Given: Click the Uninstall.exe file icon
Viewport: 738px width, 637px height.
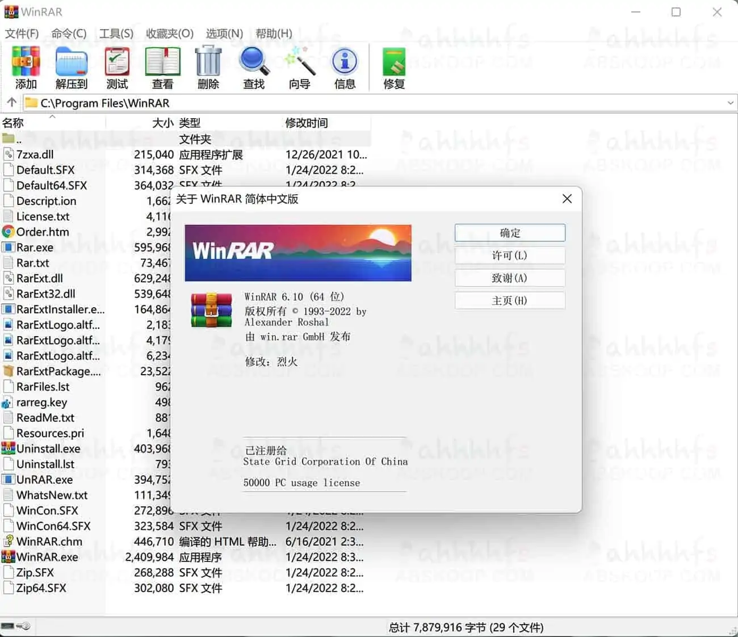Looking at the screenshot, I should pos(8,449).
